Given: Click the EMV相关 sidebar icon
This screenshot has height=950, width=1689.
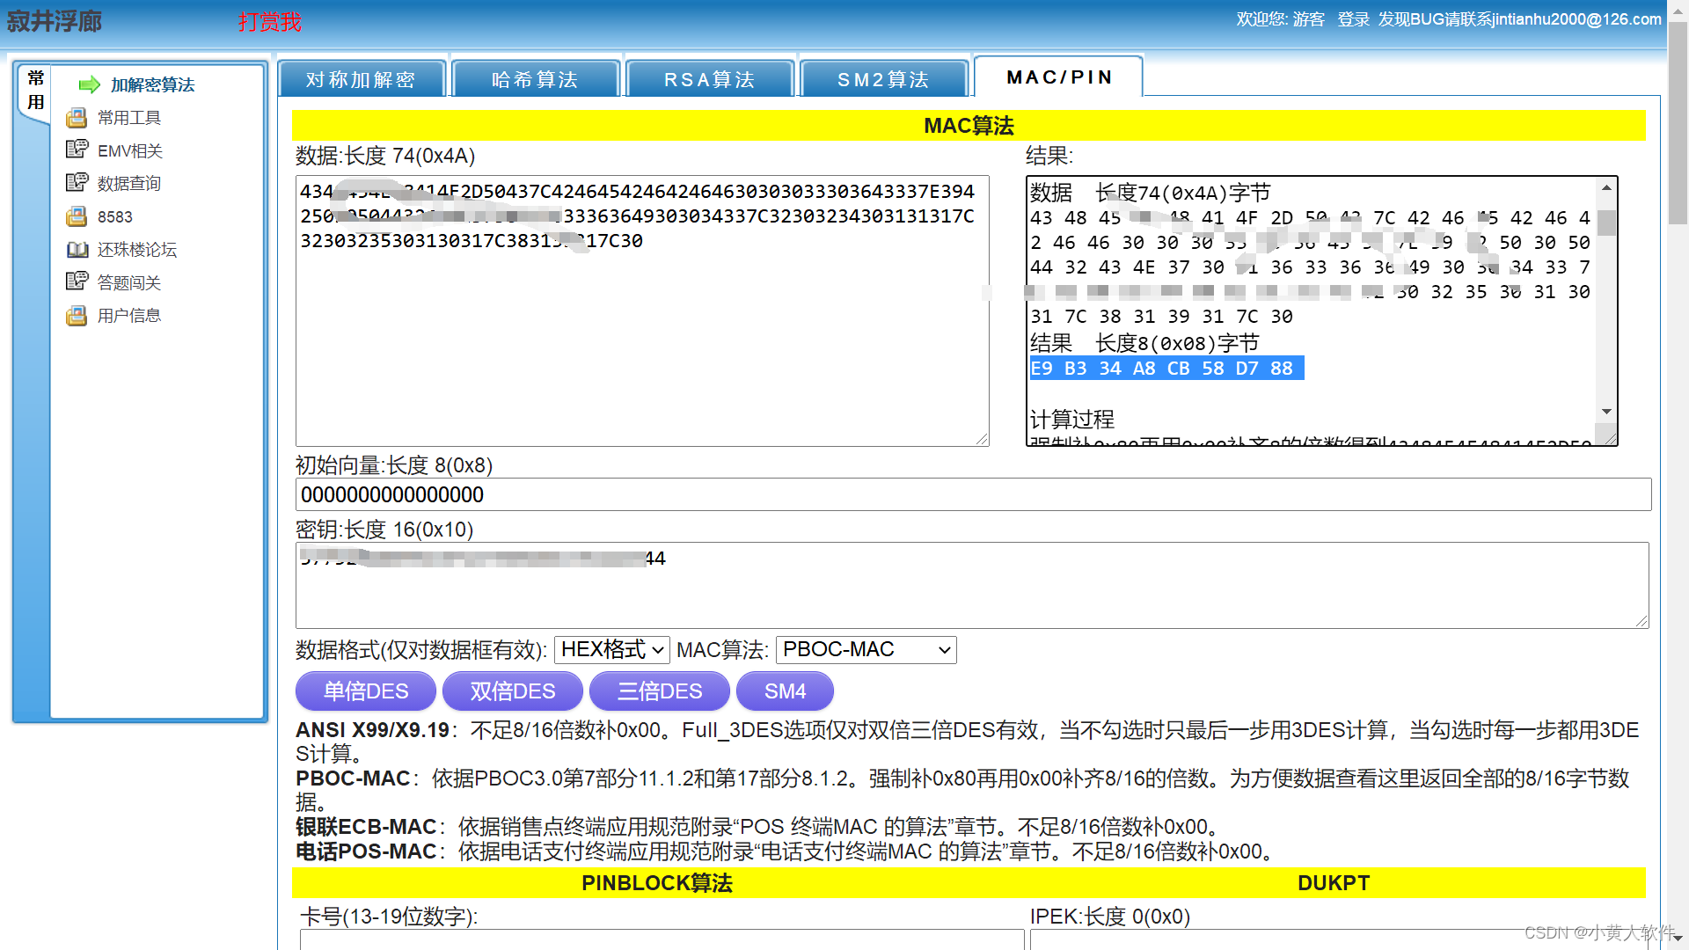Looking at the screenshot, I should tap(77, 150).
